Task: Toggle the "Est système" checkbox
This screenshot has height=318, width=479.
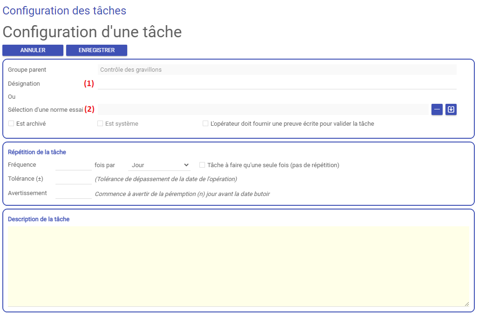Action: click(x=100, y=123)
